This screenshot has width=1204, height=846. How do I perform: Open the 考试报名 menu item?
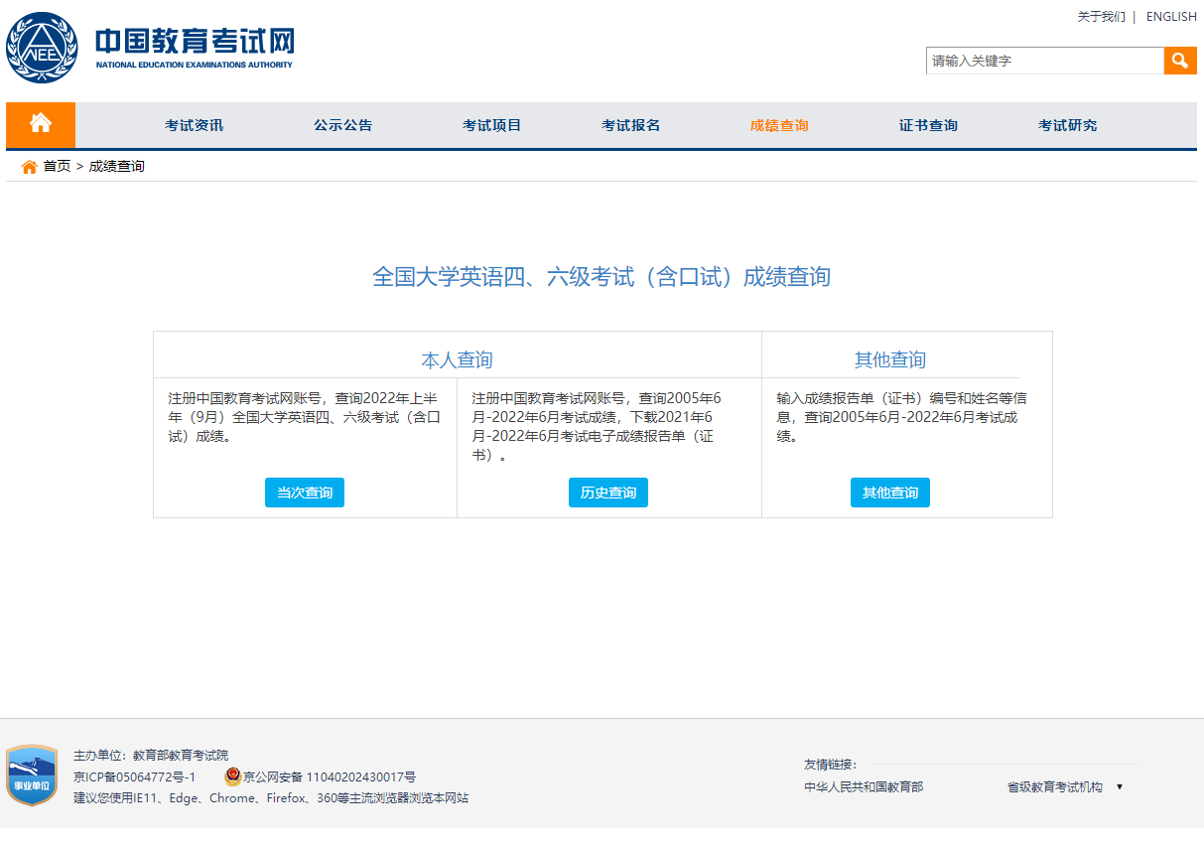point(630,125)
